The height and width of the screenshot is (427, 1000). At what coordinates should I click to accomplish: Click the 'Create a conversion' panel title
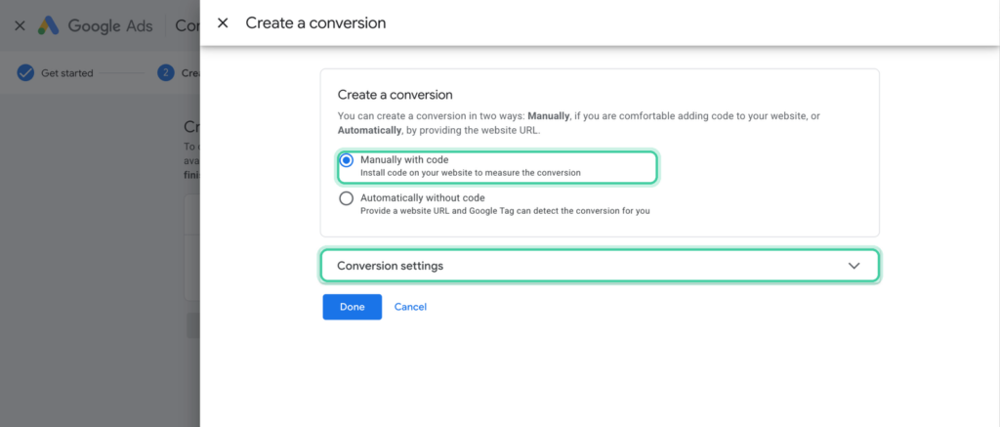(315, 23)
